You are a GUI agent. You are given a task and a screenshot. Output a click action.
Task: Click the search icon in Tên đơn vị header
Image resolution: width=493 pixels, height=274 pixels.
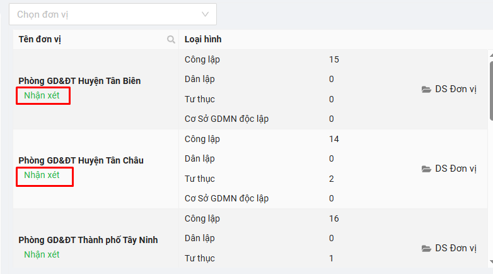[x=171, y=40]
